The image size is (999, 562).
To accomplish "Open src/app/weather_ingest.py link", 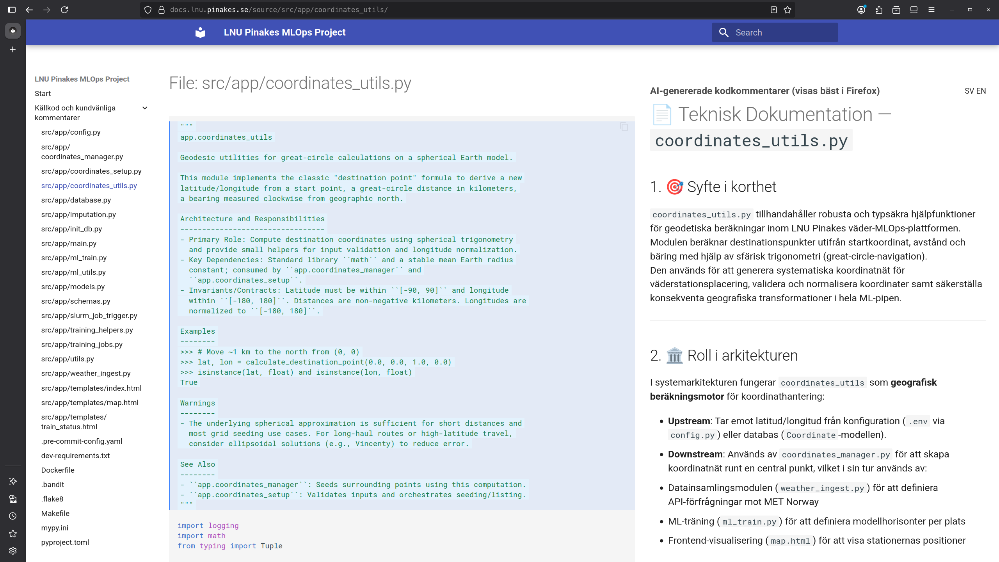I will [86, 373].
